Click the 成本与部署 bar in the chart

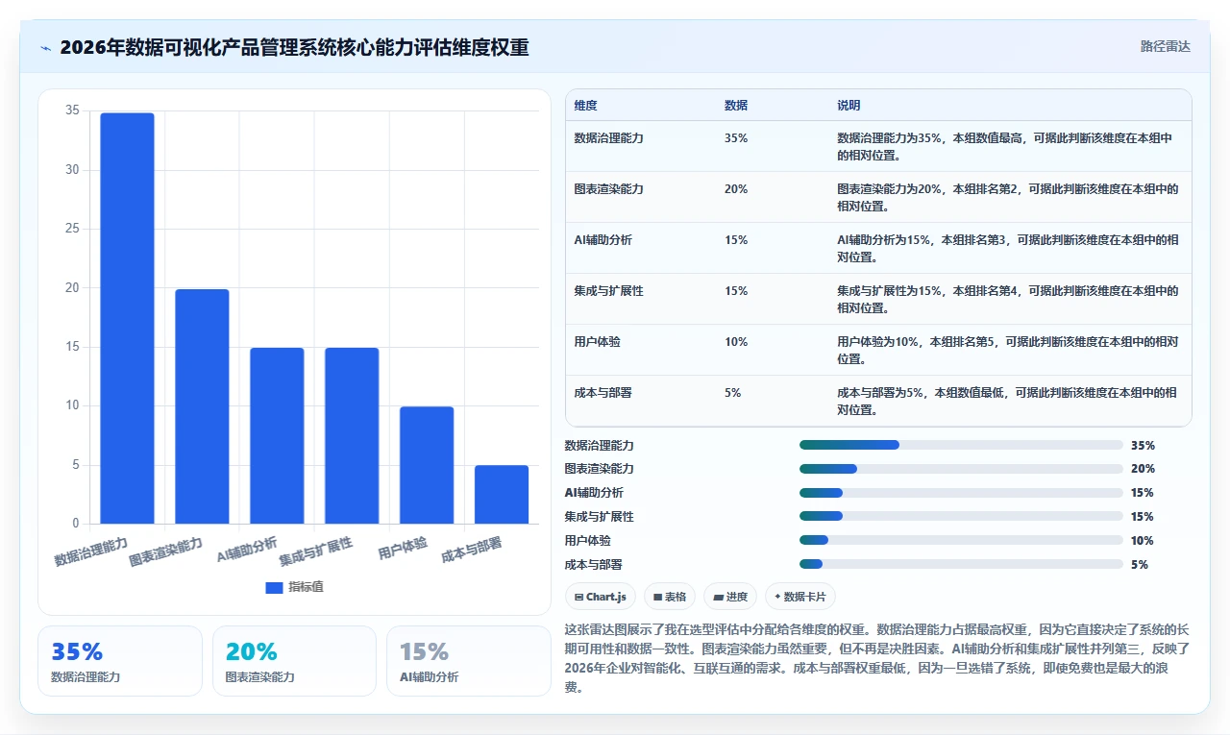pos(502,495)
